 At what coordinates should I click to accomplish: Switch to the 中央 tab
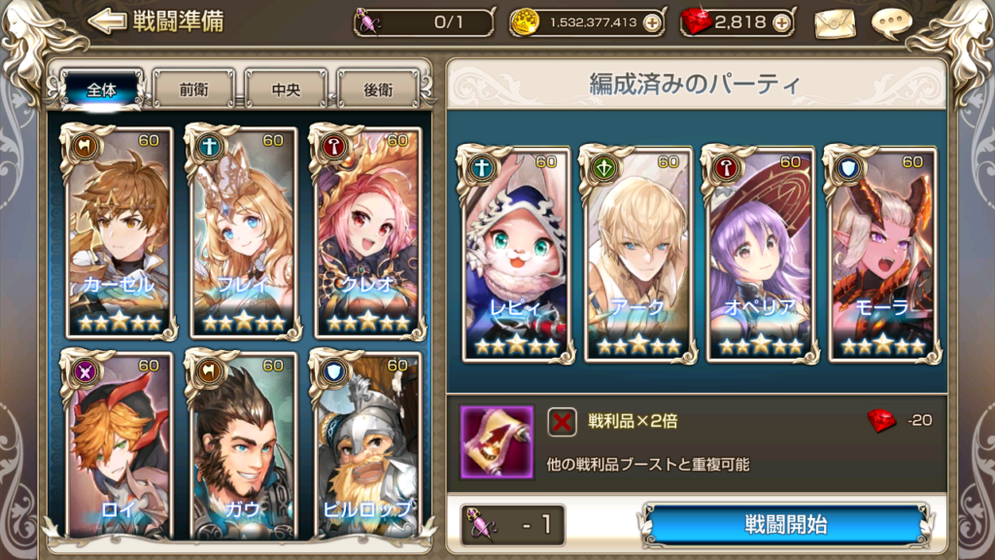(286, 89)
